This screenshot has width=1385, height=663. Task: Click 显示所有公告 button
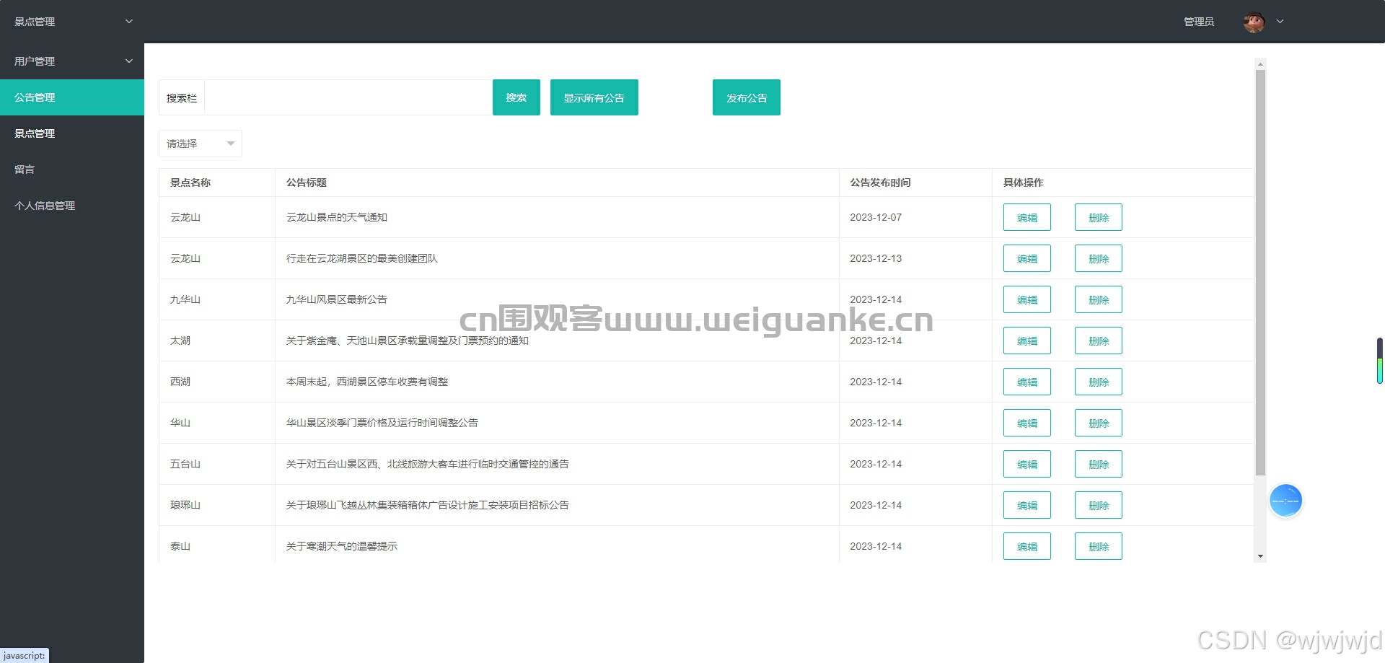coord(594,97)
